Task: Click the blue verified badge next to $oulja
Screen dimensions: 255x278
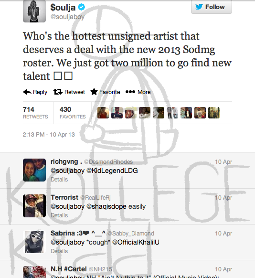Action: [x=82, y=7]
